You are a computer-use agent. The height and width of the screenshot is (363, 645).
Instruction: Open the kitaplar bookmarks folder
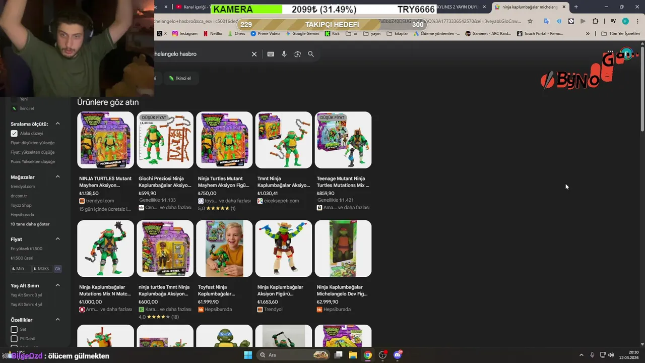coord(397,34)
